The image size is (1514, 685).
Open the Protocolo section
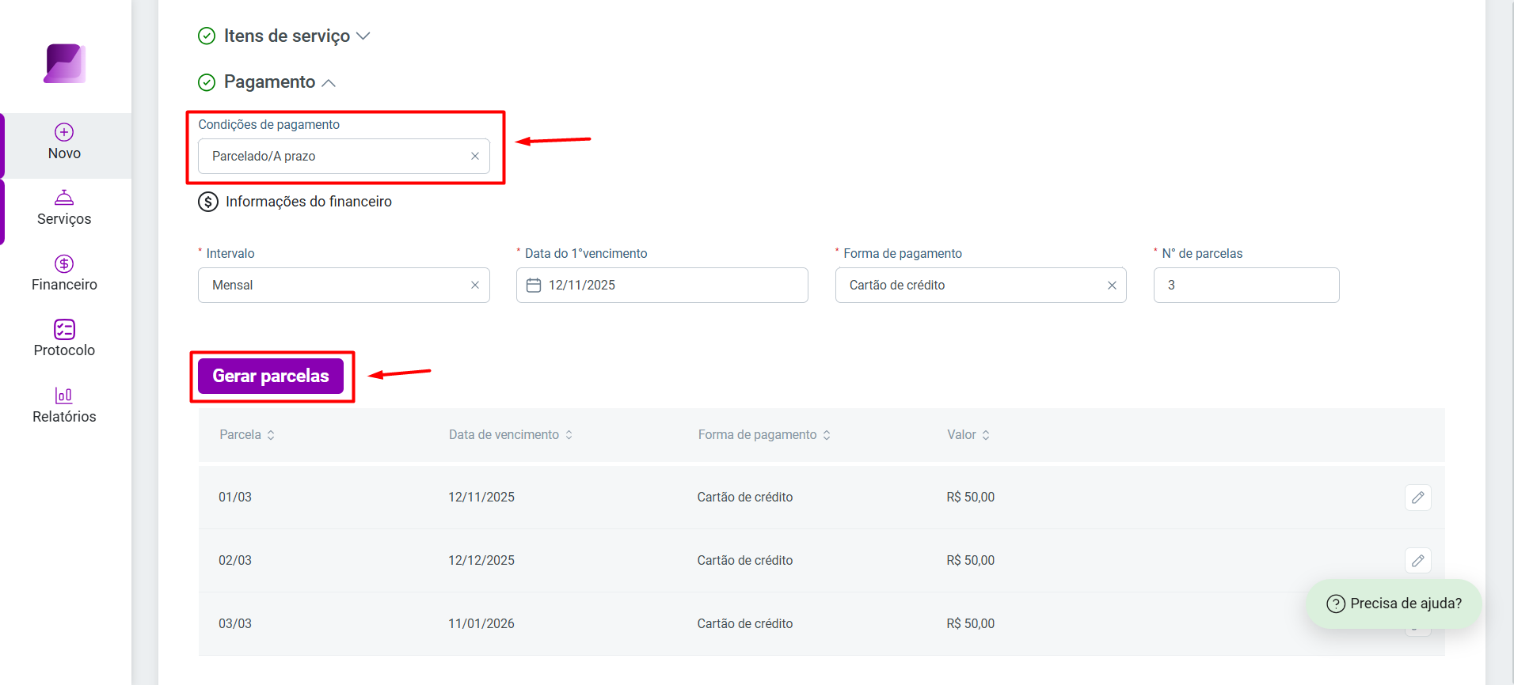pos(64,339)
